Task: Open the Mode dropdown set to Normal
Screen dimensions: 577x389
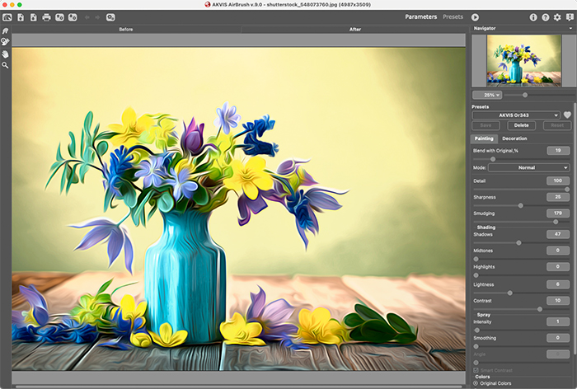Action: point(528,167)
